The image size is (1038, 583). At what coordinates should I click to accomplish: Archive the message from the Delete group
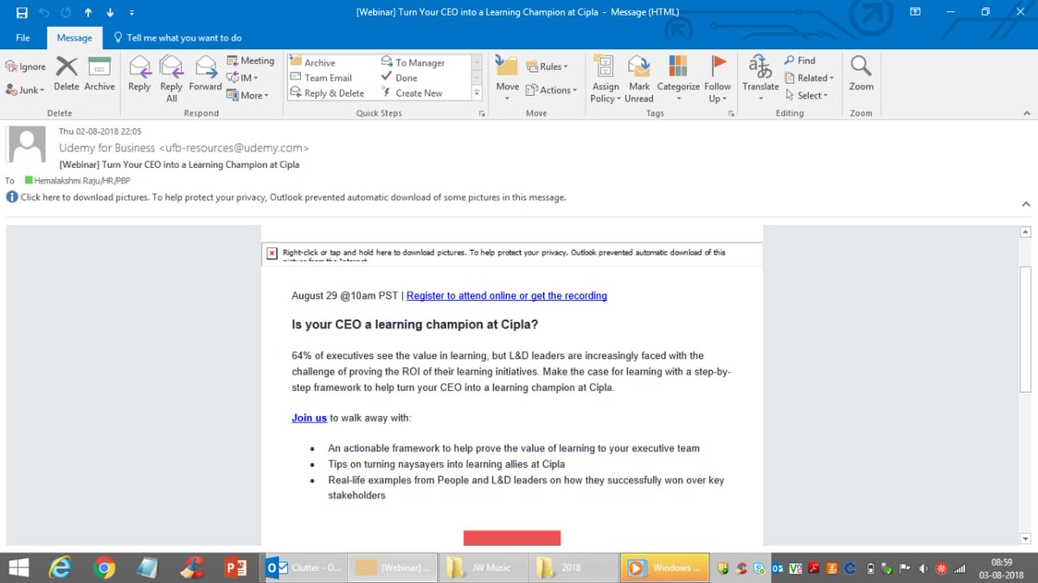point(99,74)
